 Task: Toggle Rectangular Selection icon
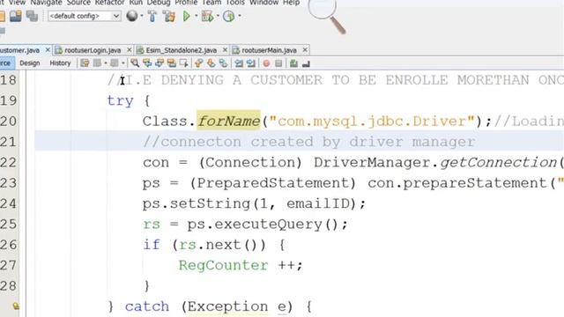[184, 63]
